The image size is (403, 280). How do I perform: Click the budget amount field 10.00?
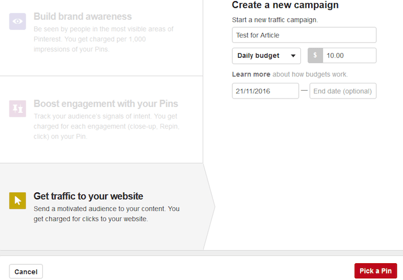(349, 56)
